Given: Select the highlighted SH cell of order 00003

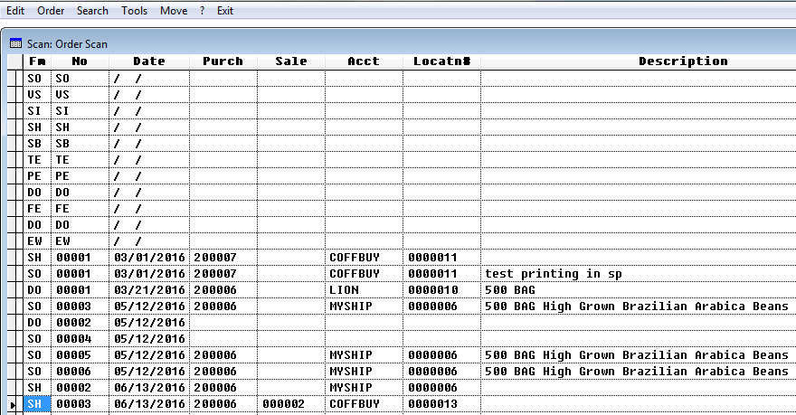Looking at the screenshot, I should click(x=37, y=404).
